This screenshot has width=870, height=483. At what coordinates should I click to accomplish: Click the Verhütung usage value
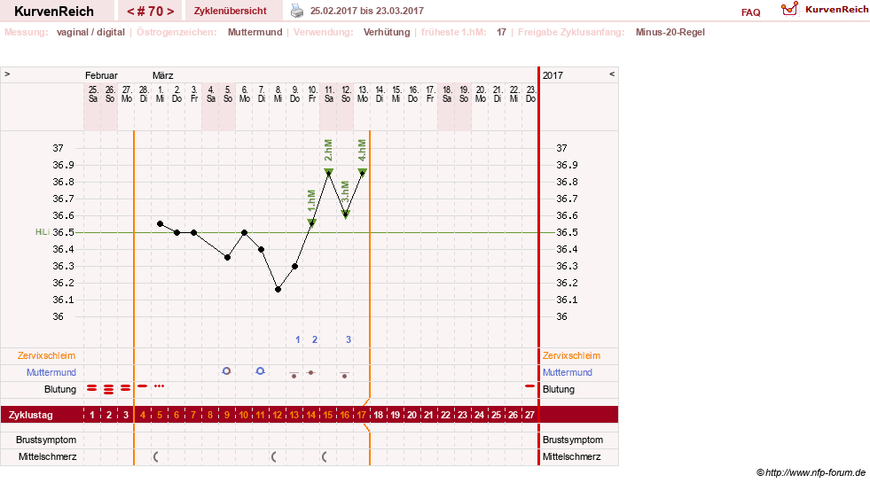click(387, 32)
